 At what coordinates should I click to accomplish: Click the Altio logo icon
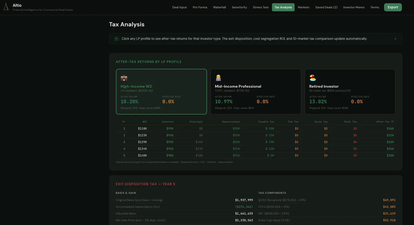[x=6, y=7]
